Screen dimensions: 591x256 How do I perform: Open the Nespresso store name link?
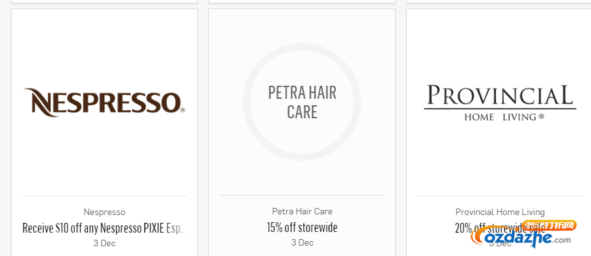(104, 212)
